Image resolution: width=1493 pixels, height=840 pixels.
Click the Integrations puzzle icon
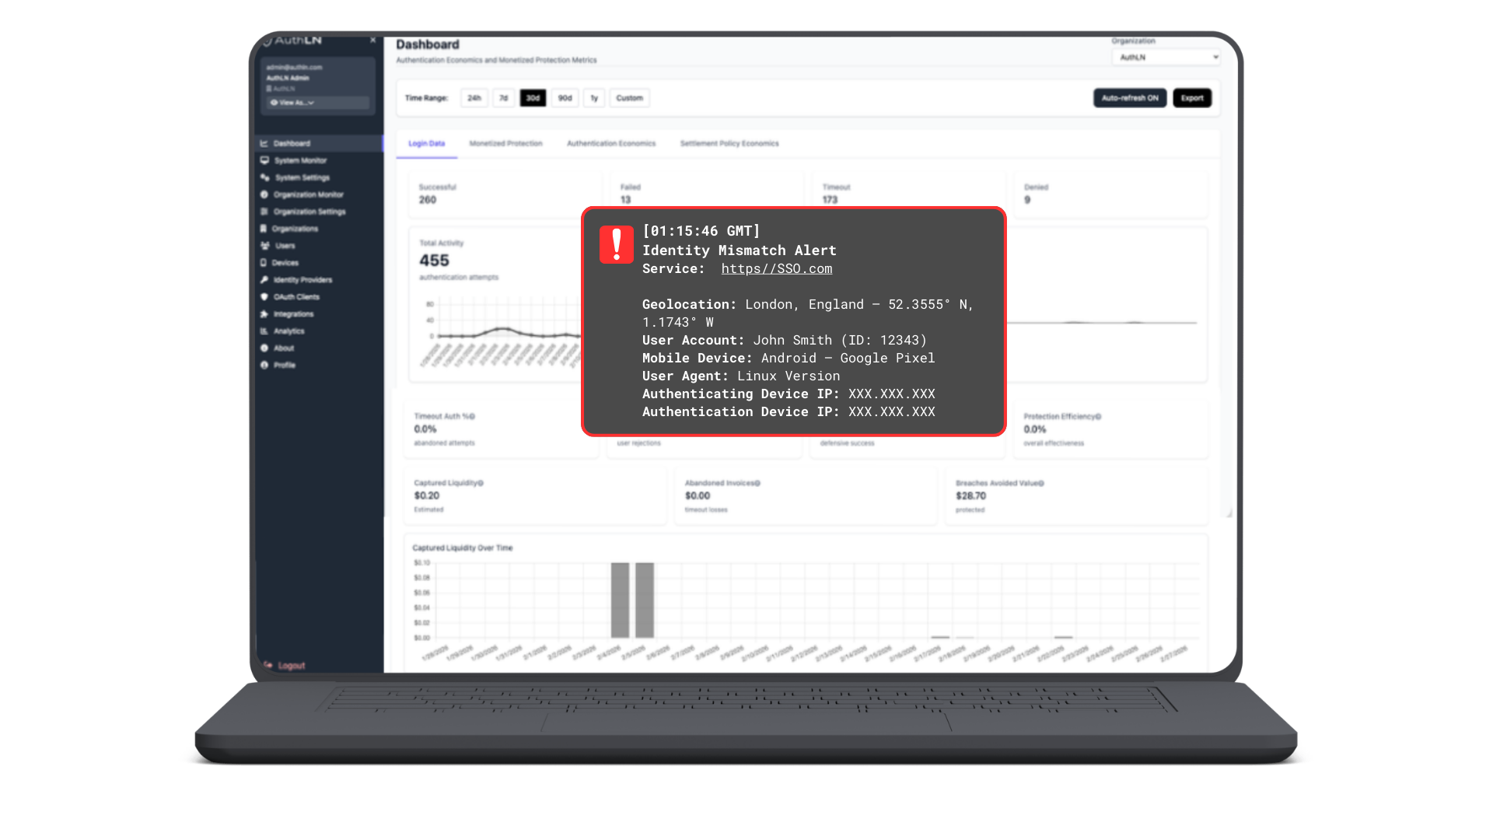coord(264,314)
